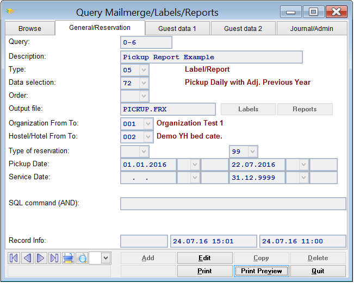Click the Add button

pyautogui.click(x=148, y=258)
